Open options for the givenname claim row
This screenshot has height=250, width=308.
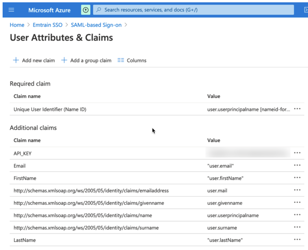[297, 203]
